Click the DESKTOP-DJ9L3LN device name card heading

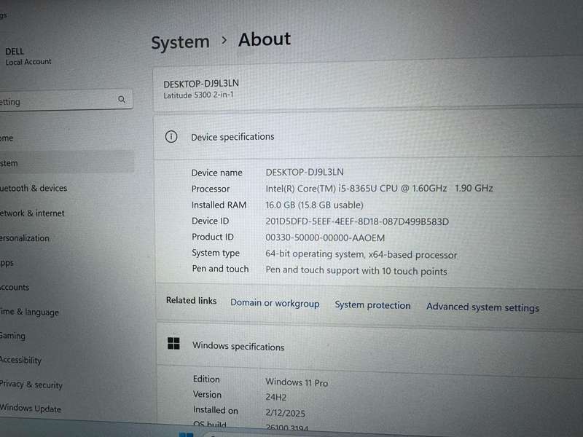(201, 84)
